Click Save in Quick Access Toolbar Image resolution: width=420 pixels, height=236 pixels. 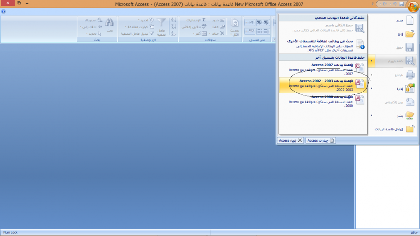(402, 4)
